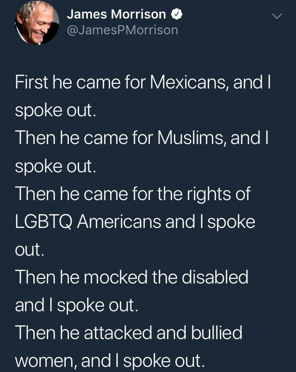Click the final line "women, and I spoke out."
This screenshot has height=372, width=296.
tap(109, 360)
